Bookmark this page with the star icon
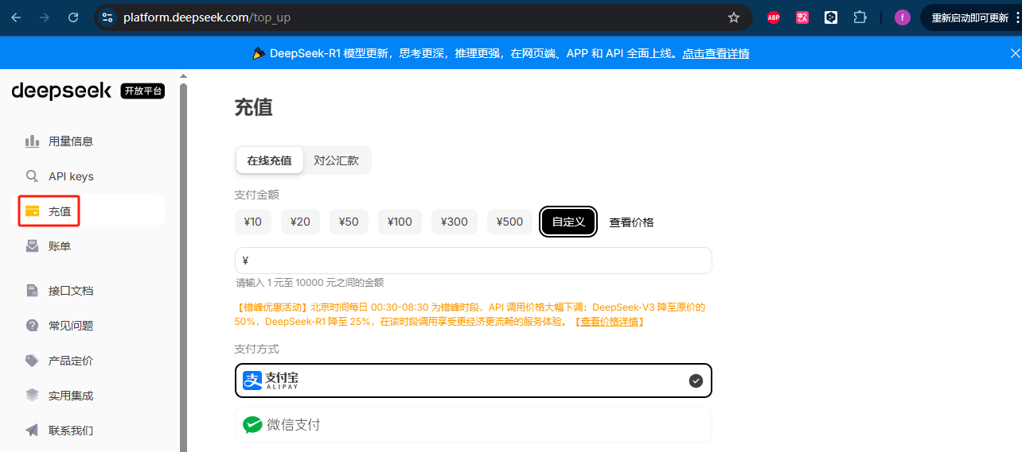The image size is (1022, 452). point(734,17)
